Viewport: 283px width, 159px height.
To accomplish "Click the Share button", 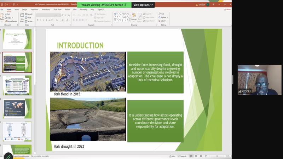I will click(x=227, y=10).
